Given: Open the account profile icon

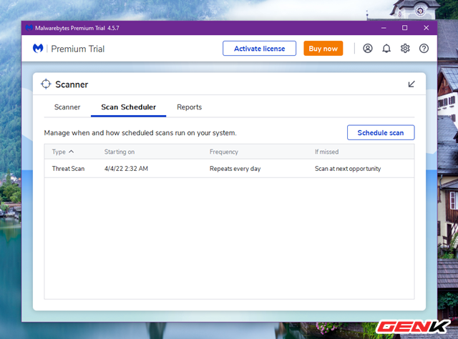Looking at the screenshot, I should tap(368, 49).
